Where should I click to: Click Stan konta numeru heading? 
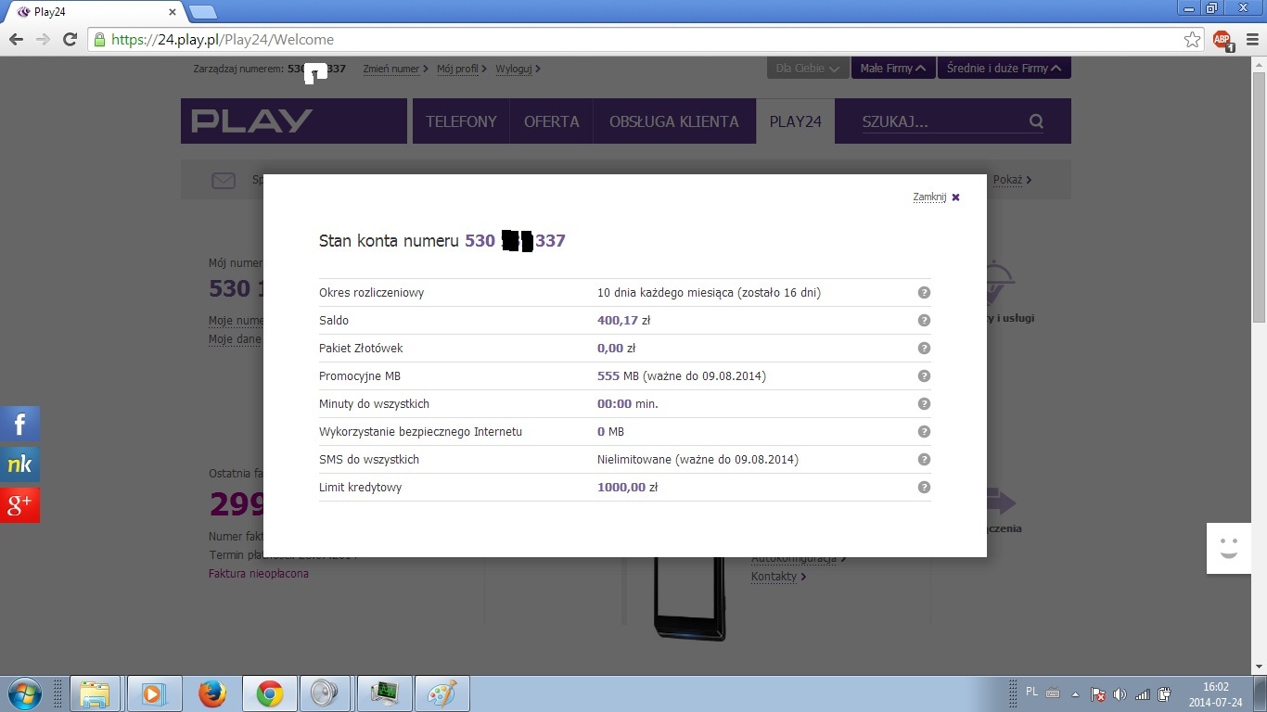(442, 241)
